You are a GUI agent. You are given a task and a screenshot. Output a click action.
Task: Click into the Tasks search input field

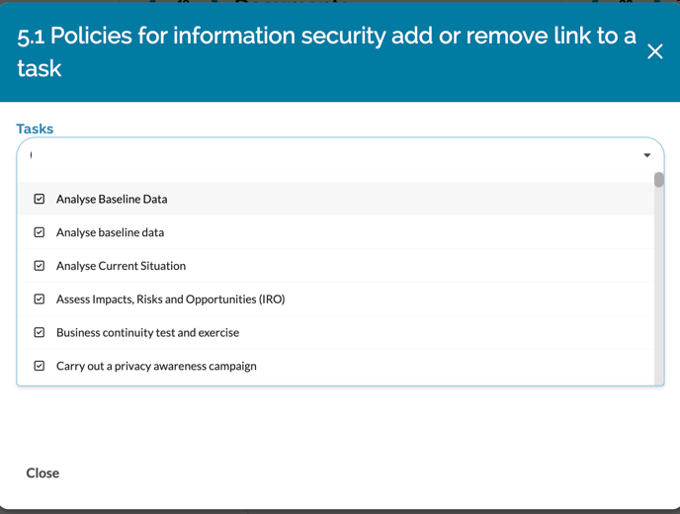(326, 155)
